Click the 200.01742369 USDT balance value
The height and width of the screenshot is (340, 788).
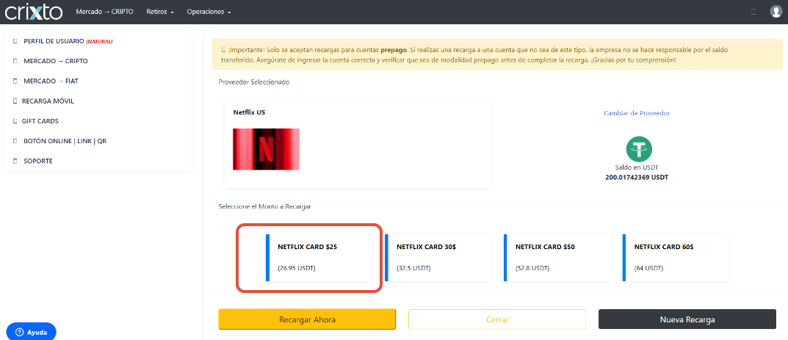coord(637,177)
